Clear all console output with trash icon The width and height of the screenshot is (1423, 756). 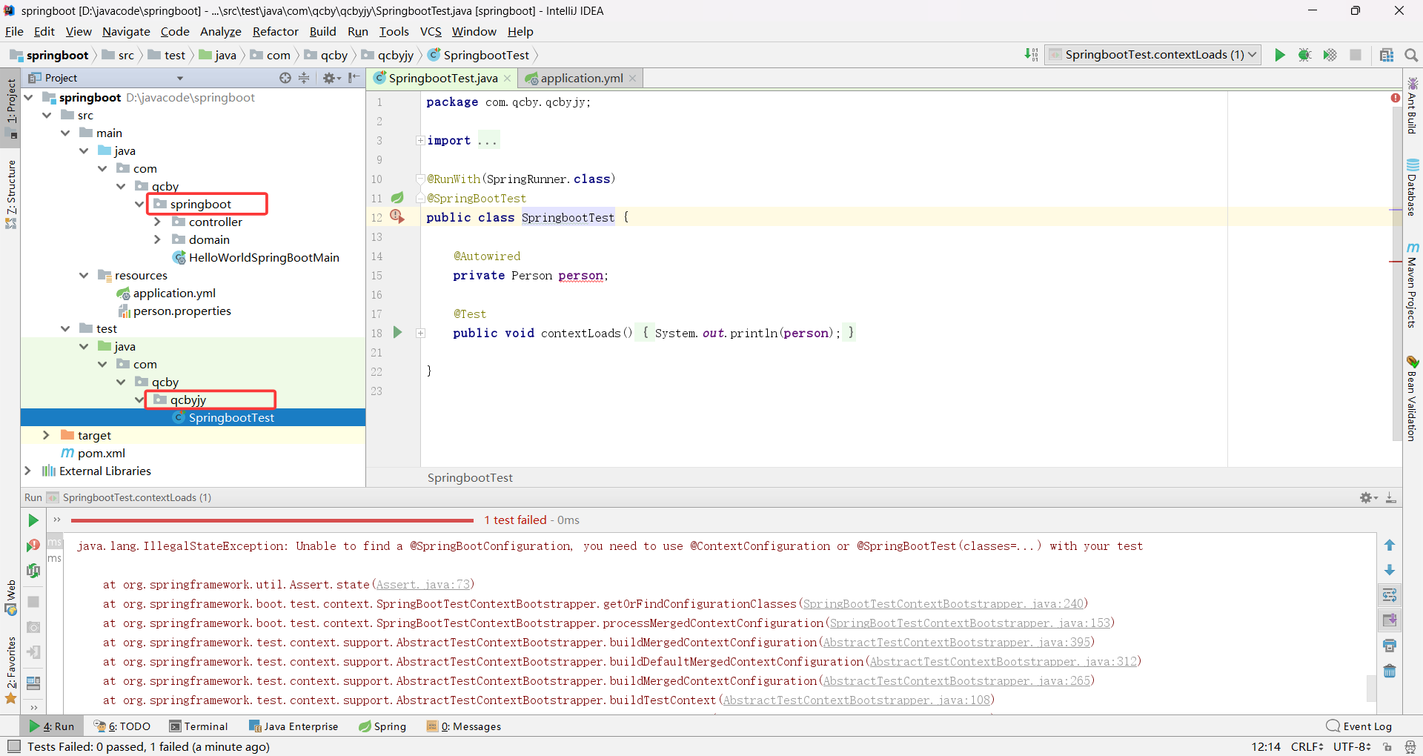1390,671
